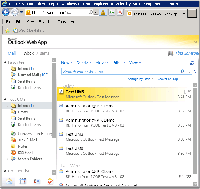
Task: Expand the Search Folders node
Action: (x=7, y=159)
